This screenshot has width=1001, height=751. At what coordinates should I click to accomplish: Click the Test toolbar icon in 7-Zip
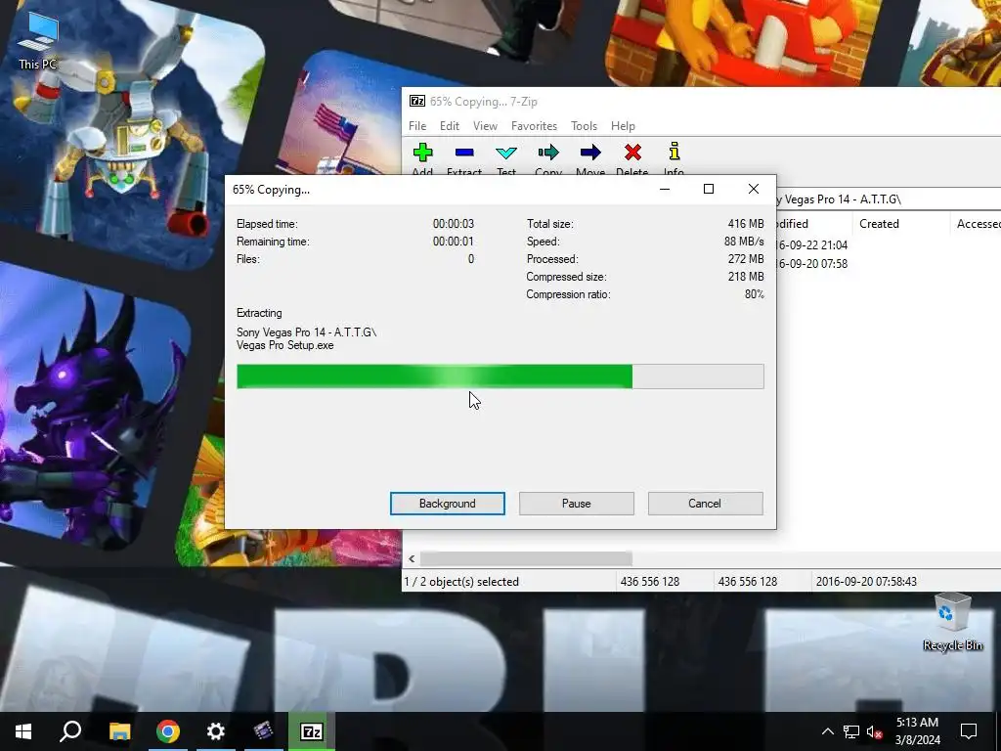[x=506, y=153]
